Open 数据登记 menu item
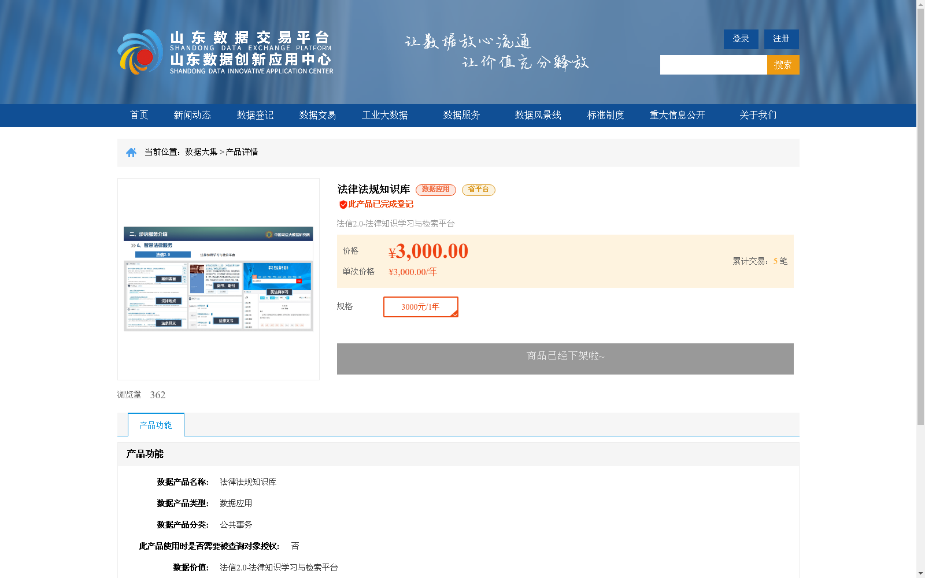 [255, 115]
